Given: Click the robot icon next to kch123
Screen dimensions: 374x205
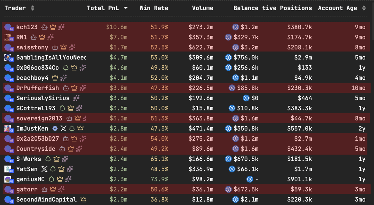Looking at the screenshot, I should [x=44, y=27].
